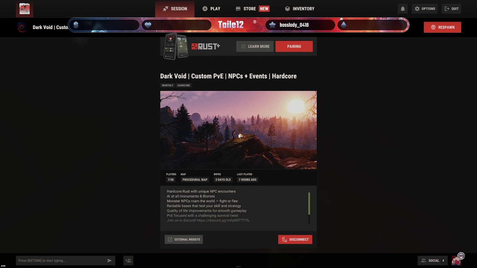Click the Procedural Map value
The image size is (477, 268).
tap(195, 180)
